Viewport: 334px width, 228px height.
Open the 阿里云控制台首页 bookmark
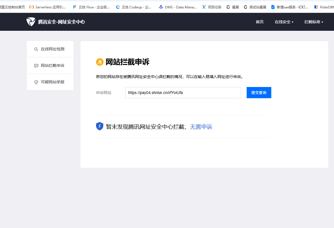click(12, 7)
